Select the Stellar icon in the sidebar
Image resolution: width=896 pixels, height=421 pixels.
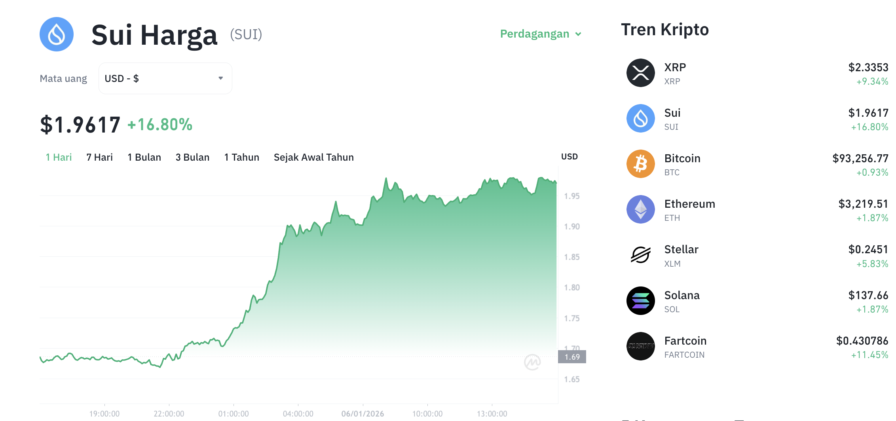click(x=640, y=255)
